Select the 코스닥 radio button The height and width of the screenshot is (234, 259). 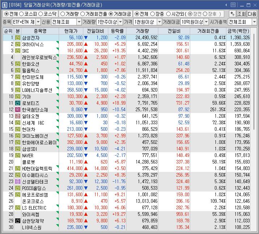click(41, 14)
